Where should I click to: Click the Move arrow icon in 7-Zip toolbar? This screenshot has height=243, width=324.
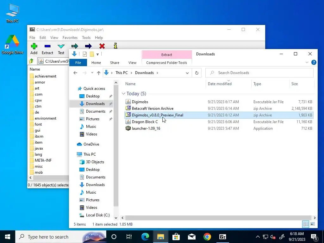pos(88,46)
